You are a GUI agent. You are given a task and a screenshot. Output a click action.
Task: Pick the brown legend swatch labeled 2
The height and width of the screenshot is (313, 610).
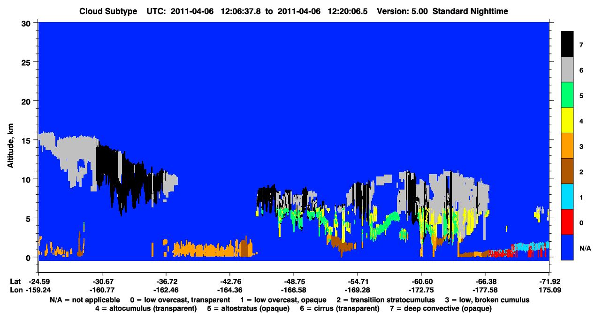coord(567,171)
